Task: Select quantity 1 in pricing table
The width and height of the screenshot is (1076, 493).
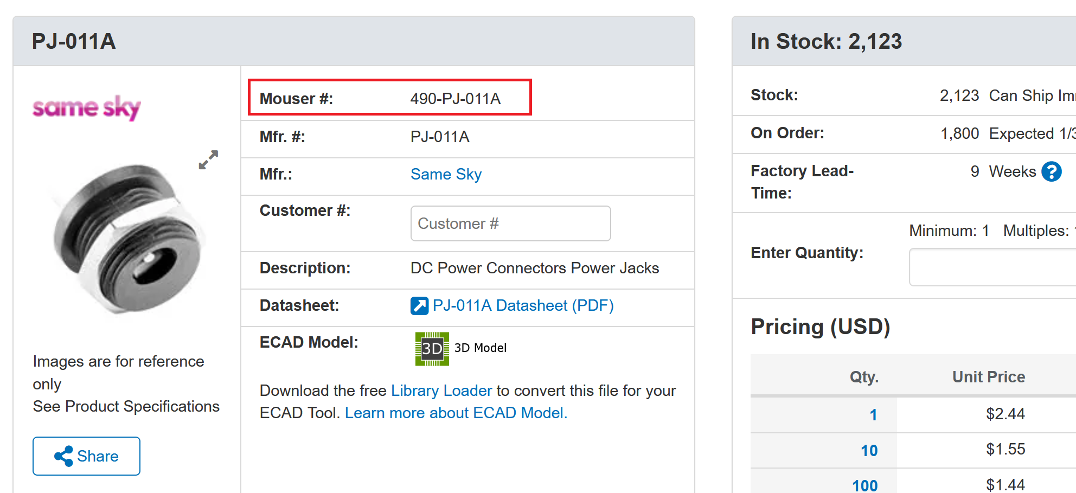Action: coord(873,415)
